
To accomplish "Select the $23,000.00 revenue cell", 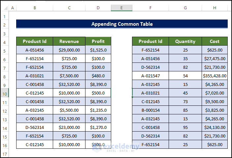I will (69, 127).
